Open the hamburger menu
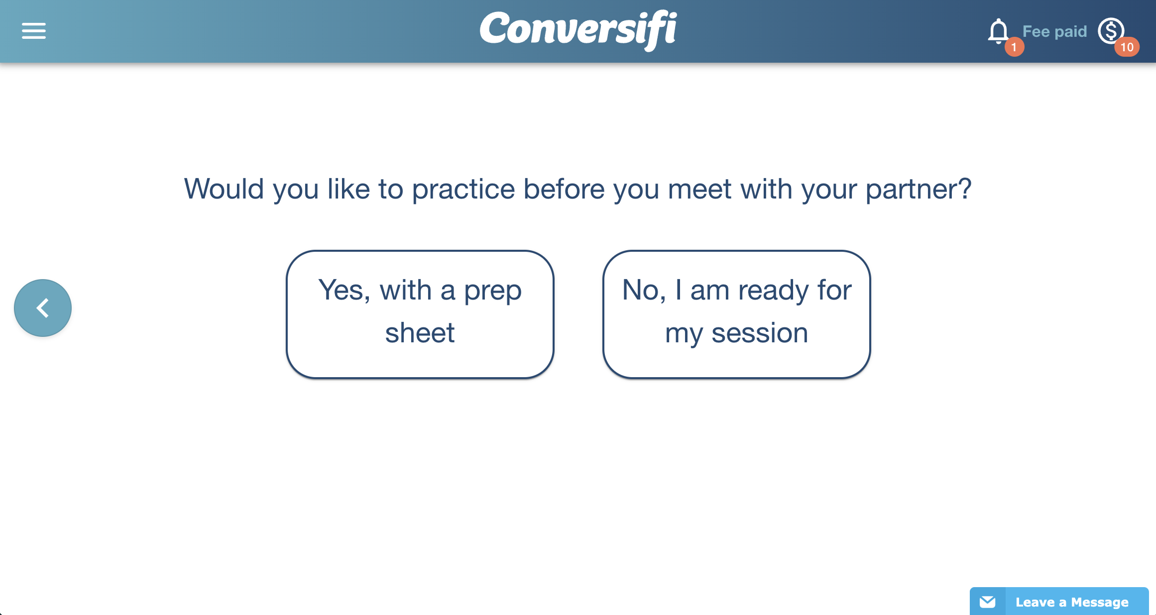Viewport: 1156px width, 615px height. pos(34,31)
